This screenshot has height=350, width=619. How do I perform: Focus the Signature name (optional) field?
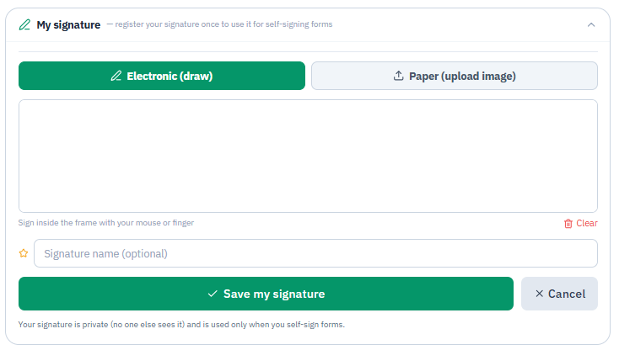(315, 253)
